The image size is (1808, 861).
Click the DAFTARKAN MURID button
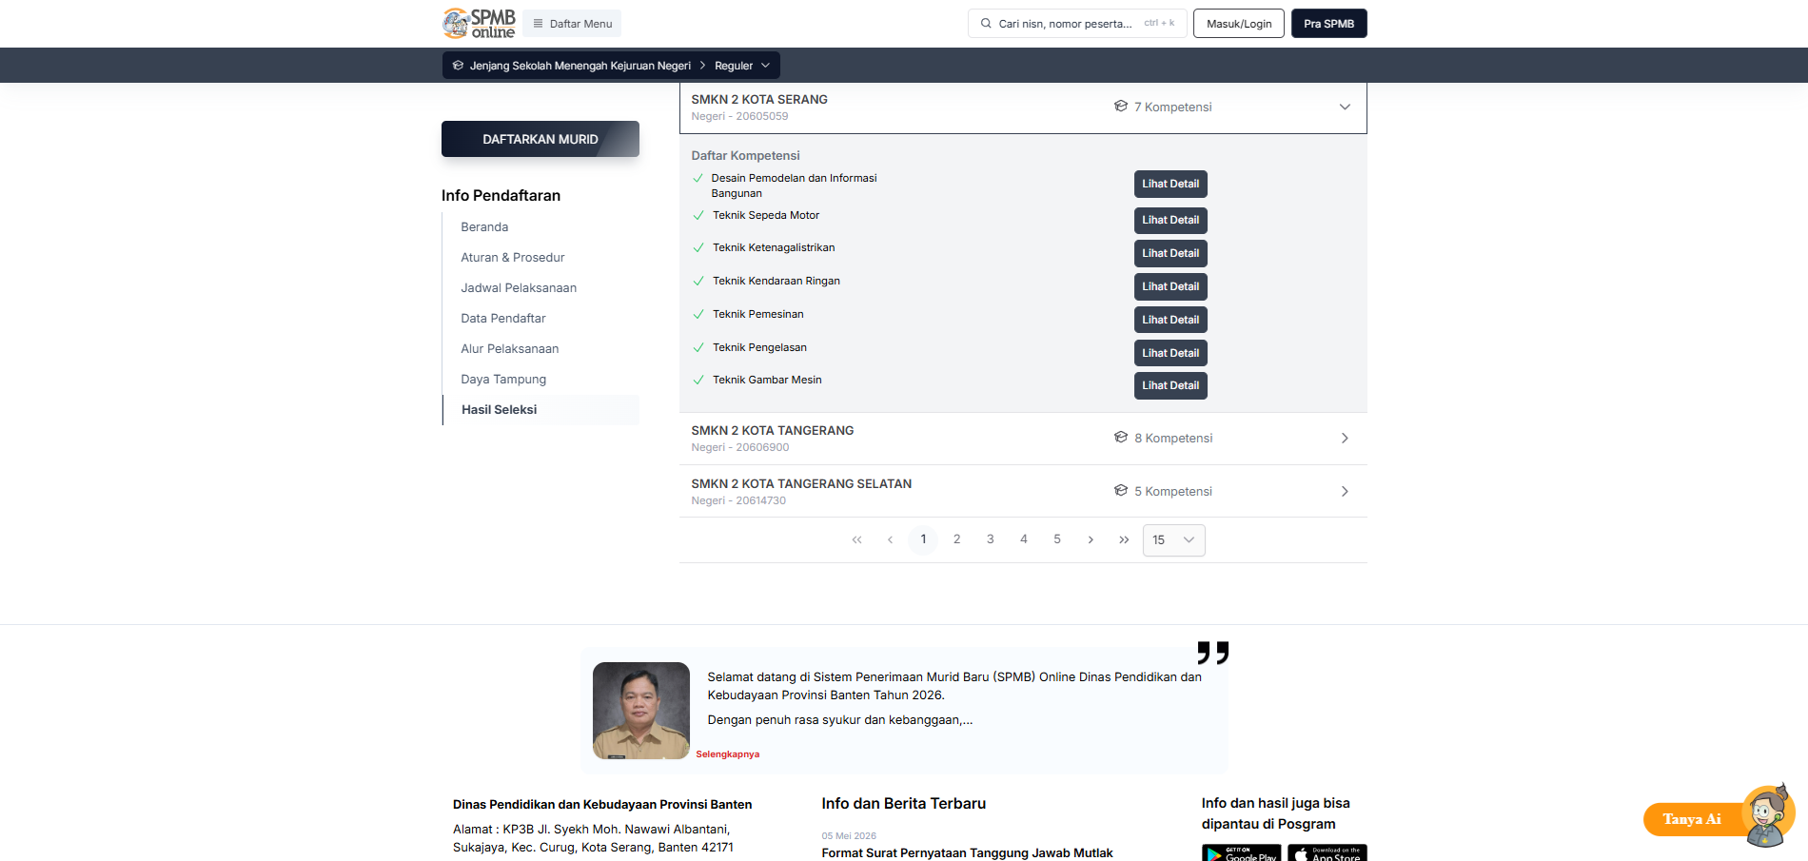coord(540,139)
